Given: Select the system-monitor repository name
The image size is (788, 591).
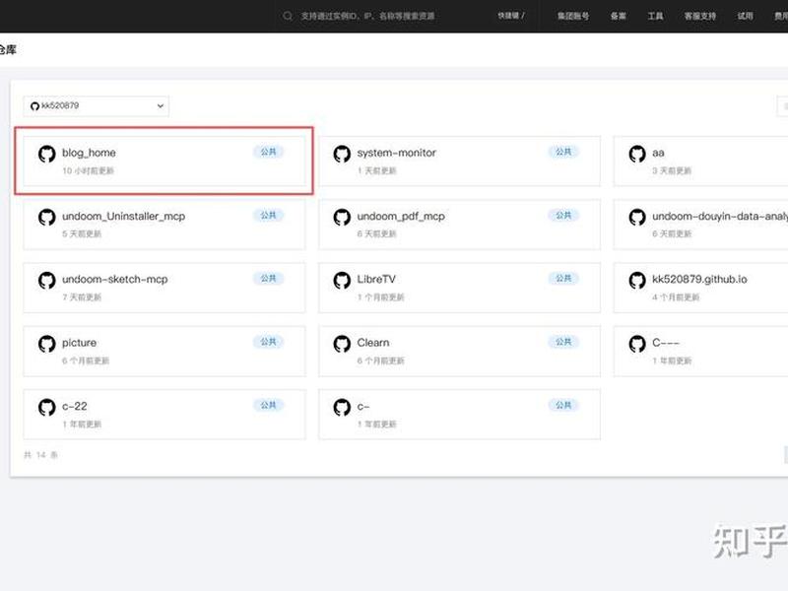Looking at the screenshot, I should tap(397, 153).
